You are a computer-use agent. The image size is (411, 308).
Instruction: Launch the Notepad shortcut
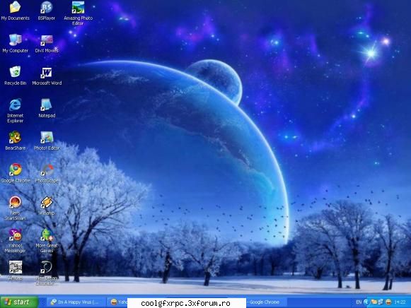pyautogui.click(x=47, y=108)
